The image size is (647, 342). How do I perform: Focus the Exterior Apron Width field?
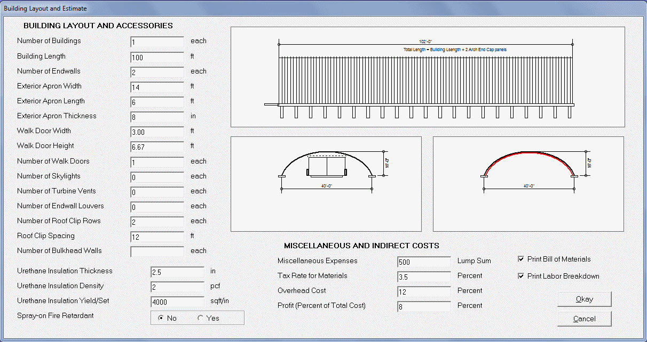(157, 87)
